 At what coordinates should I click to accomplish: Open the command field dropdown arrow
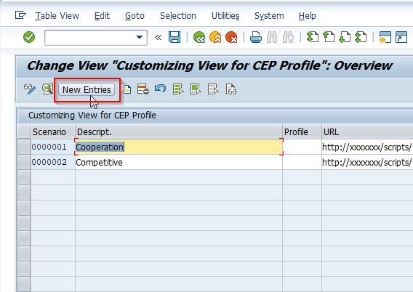[x=140, y=37]
